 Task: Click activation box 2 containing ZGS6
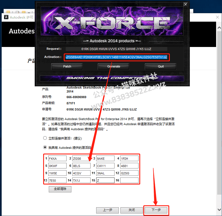81,158
